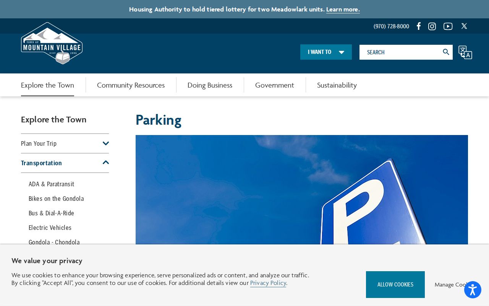Open the Instagram icon link
Image resolution: width=489 pixels, height=306 pixels.
pyautogui.click(x=432, y=26)
